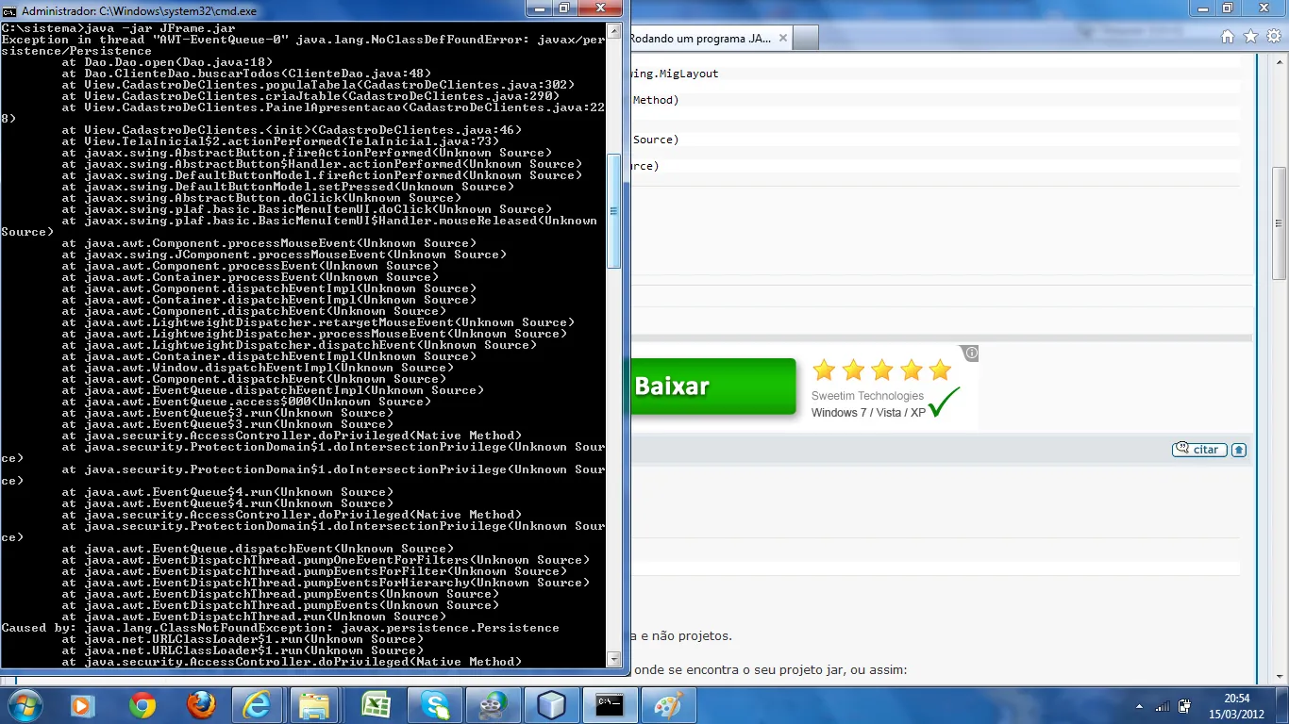Switch to Internet Explorer on the taskbar

point(258,704)
